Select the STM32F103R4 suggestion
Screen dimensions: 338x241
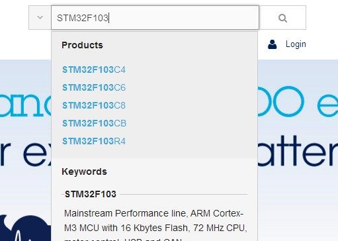pos(94,141)
